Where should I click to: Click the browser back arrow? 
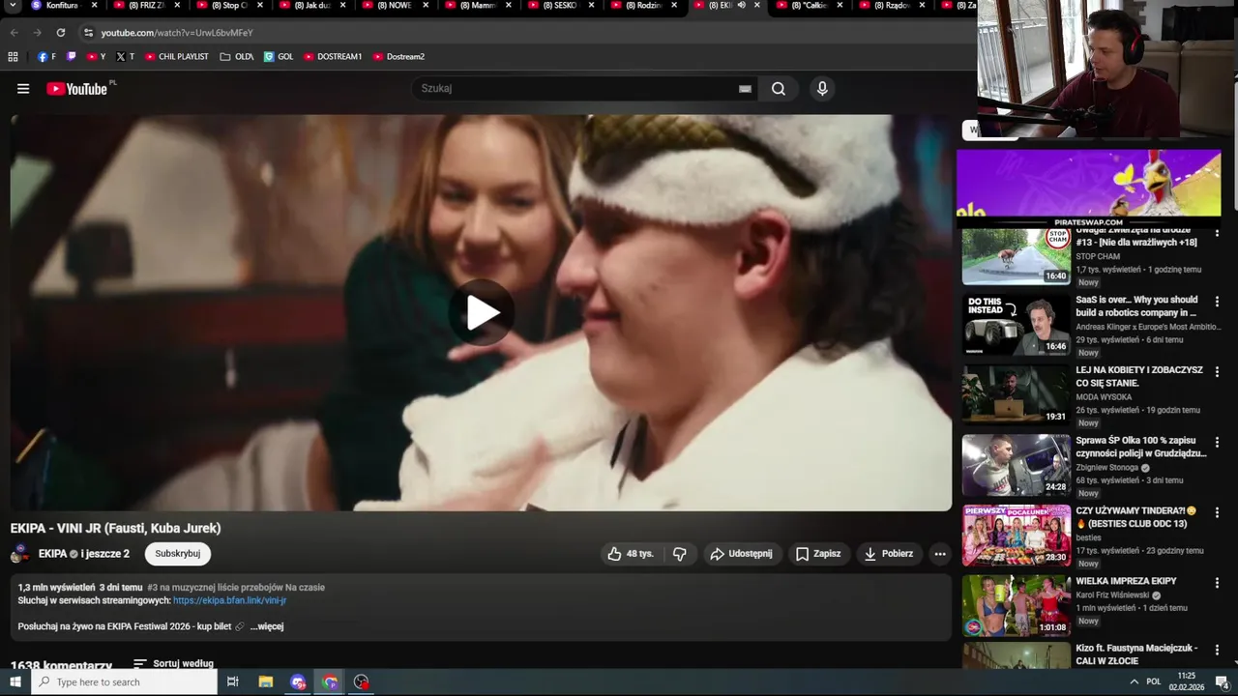tap(15, 33)
